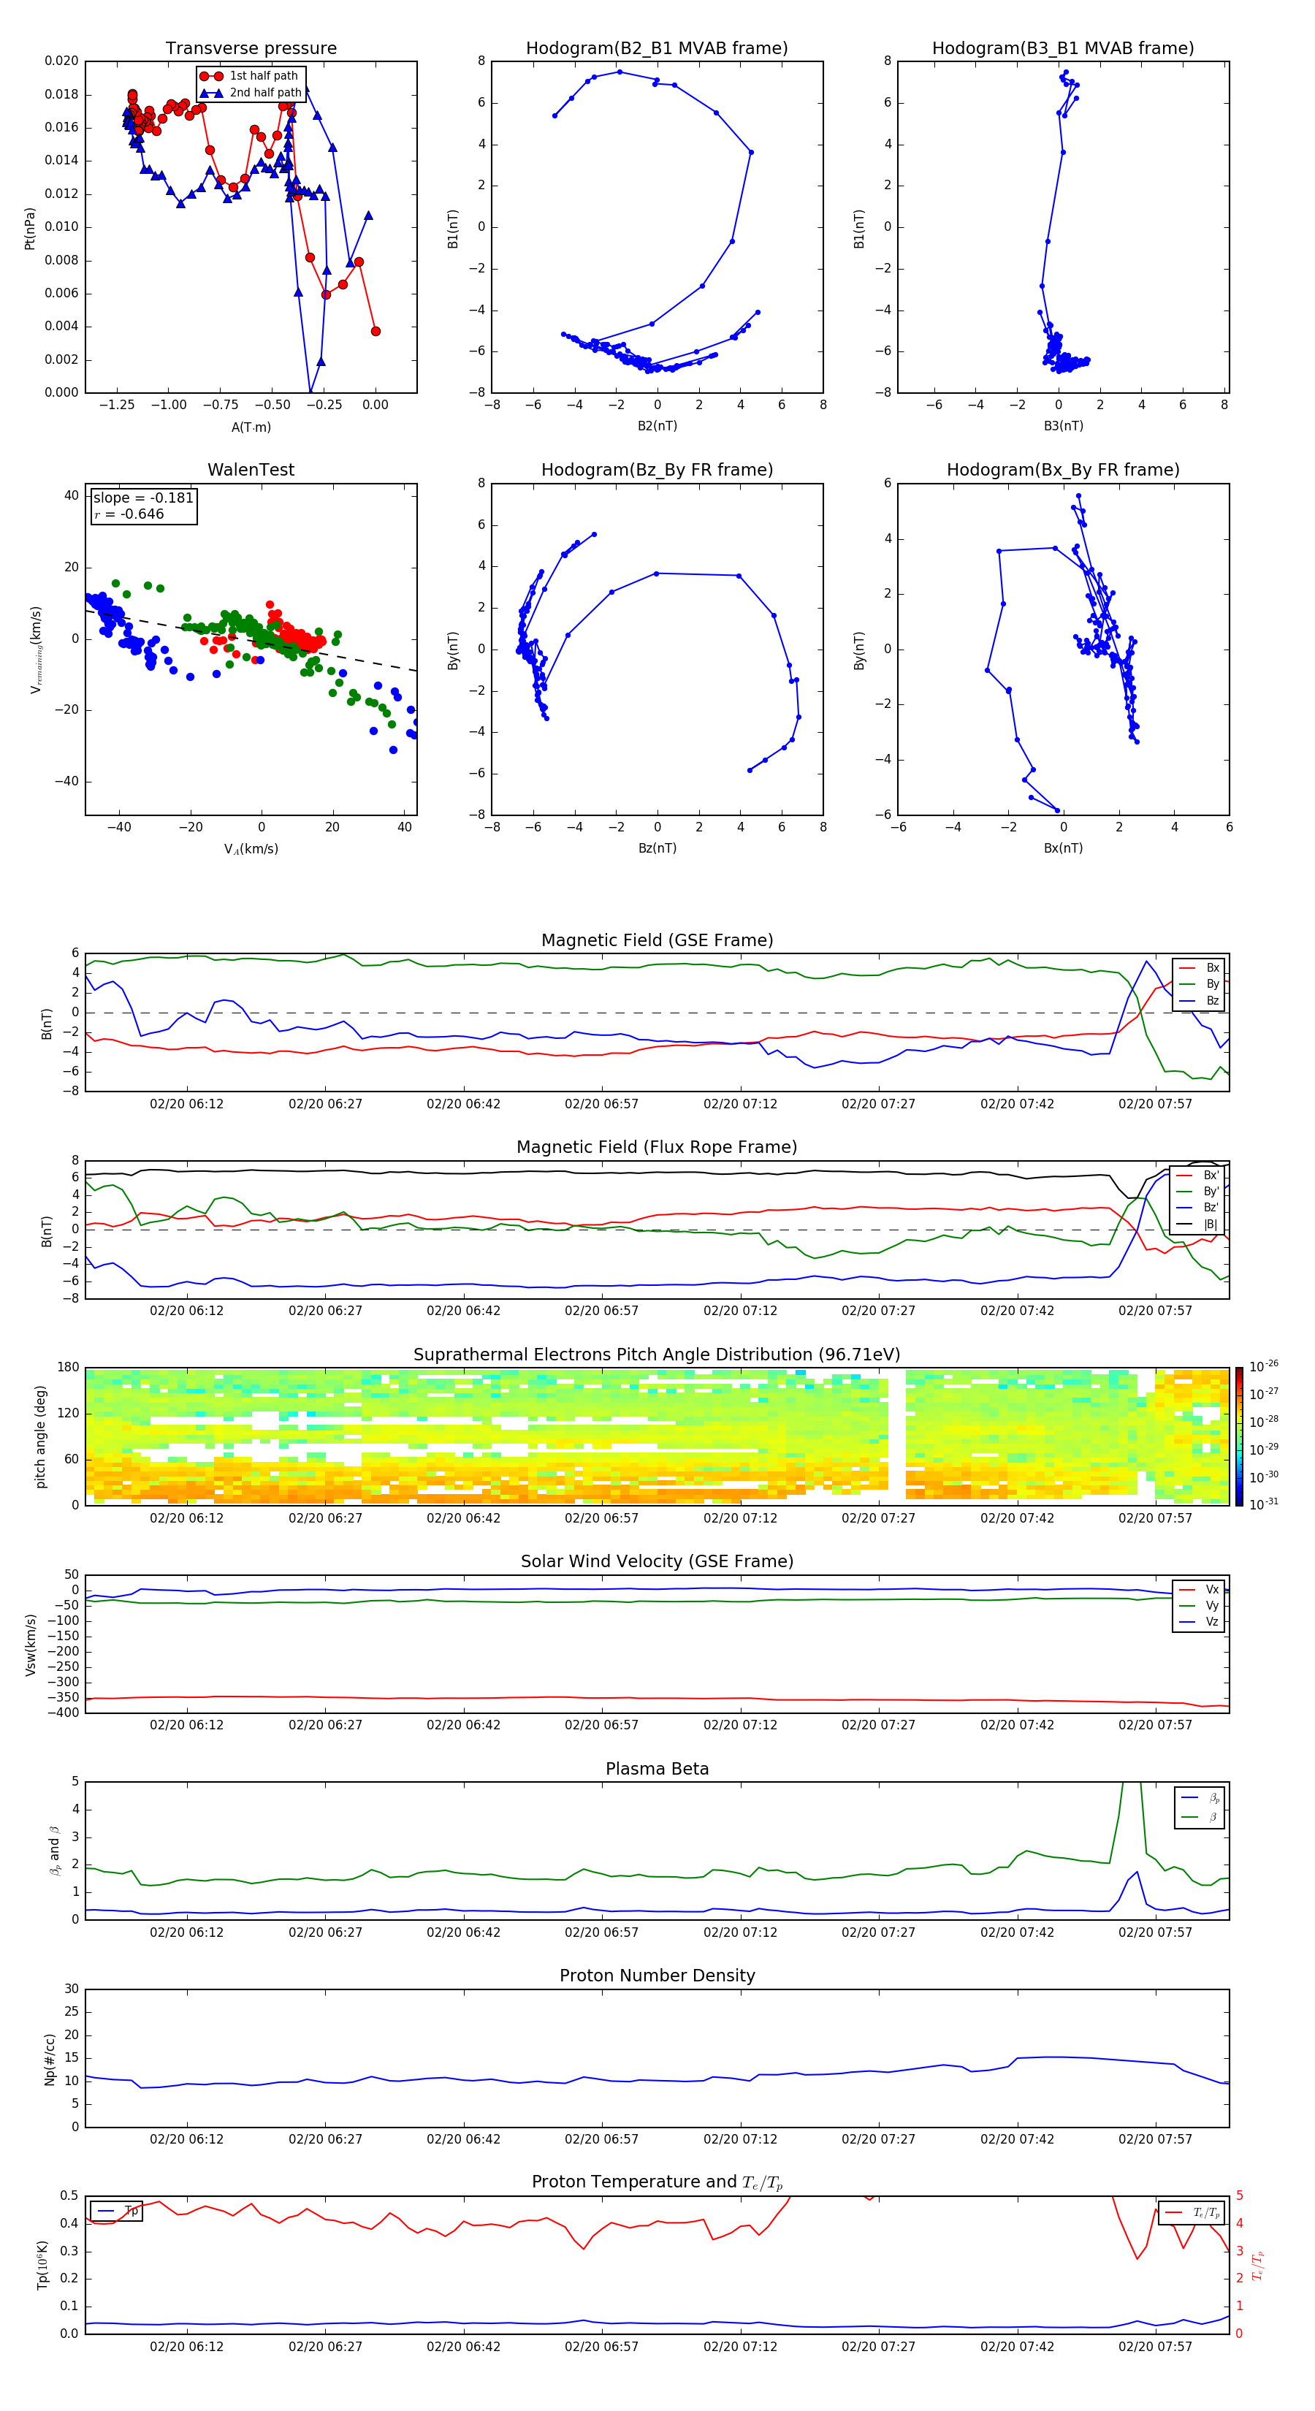The image size is (1315, 2411).
Task: Click the 'r = -0.646' annotation
Action: 129,514
